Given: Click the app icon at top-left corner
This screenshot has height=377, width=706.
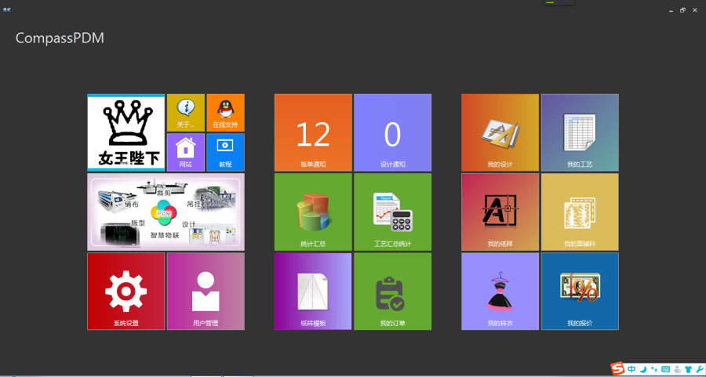Looking at the screenshot, I should [x=7, y=9].
